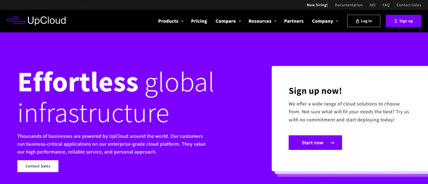Click the Now hiring! link
The height and width of the screenshot is (184, 428).
tap(317, 5)
